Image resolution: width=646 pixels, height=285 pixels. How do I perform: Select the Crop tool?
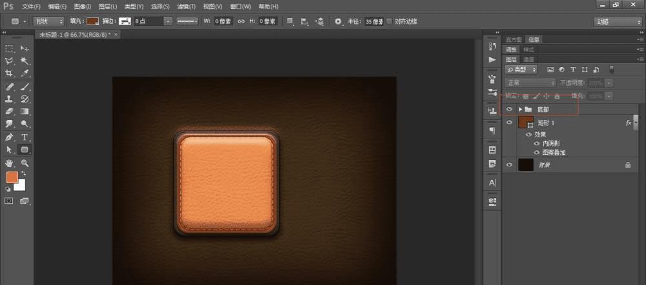pyautogui.click(x=9, y=74)
